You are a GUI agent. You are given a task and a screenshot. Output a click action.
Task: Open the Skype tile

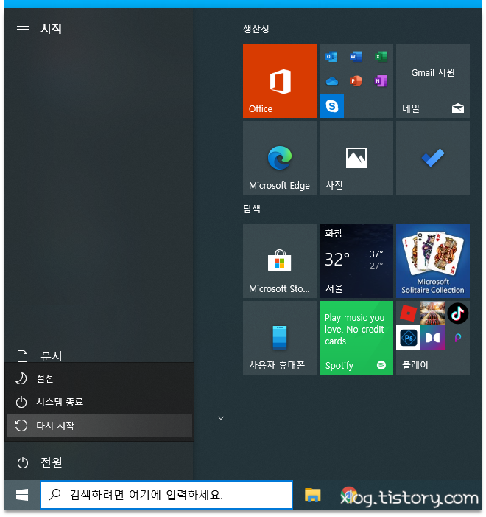click(331, 106)
